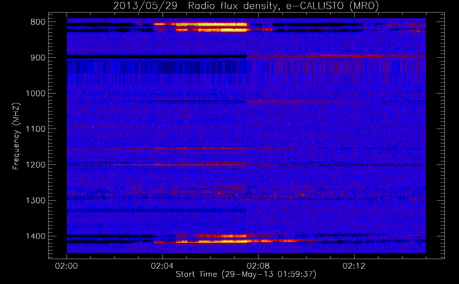
Task: Click the 1300 frequency tick label
Action: [x=35, y=201]
